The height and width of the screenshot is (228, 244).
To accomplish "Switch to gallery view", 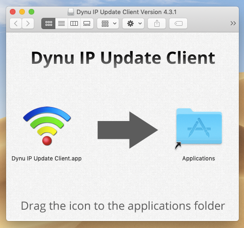I will click(x=87, y=23).
